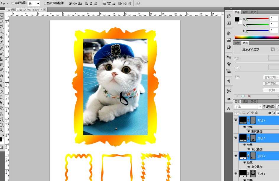Click the color spectrum ramp bar
The height and width of the screenshot is (181, 279).
click(257, 37)
